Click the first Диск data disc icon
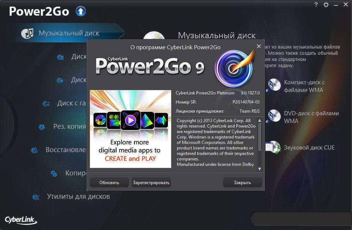Screen dimensions: 352x230 click(x=60, y=57)
